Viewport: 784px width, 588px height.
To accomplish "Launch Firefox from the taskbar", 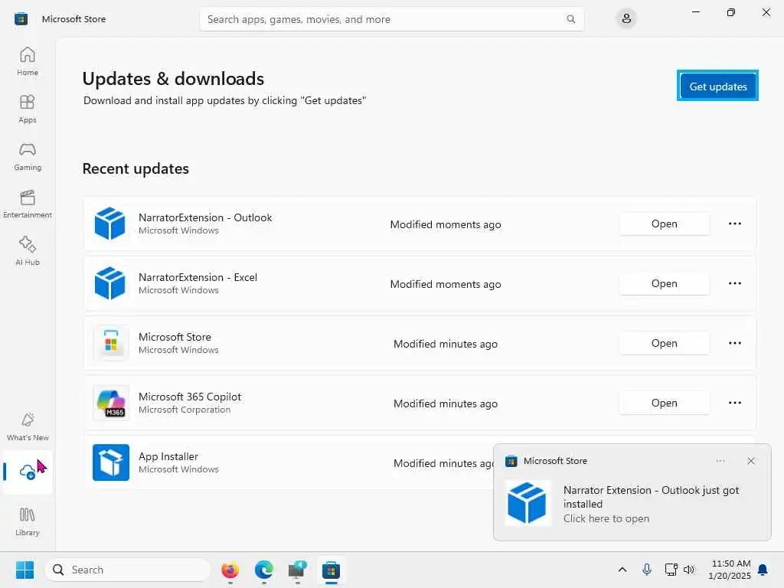I will click(230, 570).
